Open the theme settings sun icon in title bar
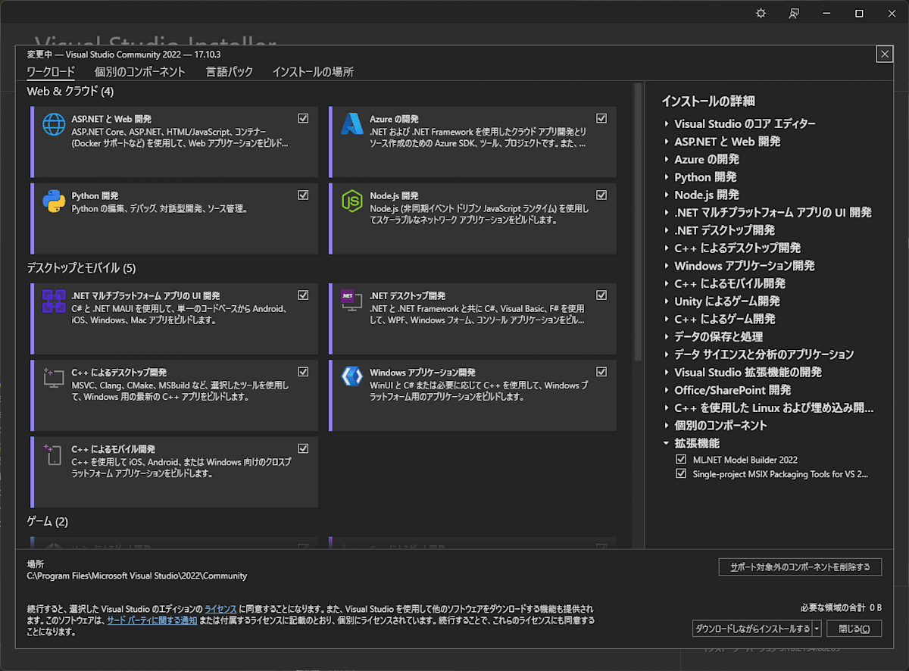909x671 pixels. point(761,14)
